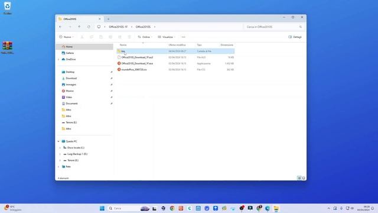Viewport: 378px width, 213px height.
Task: Expand chevron after Office2010S-1F breadcrumb
Action: pyautogui.click(x=132, y=27)
